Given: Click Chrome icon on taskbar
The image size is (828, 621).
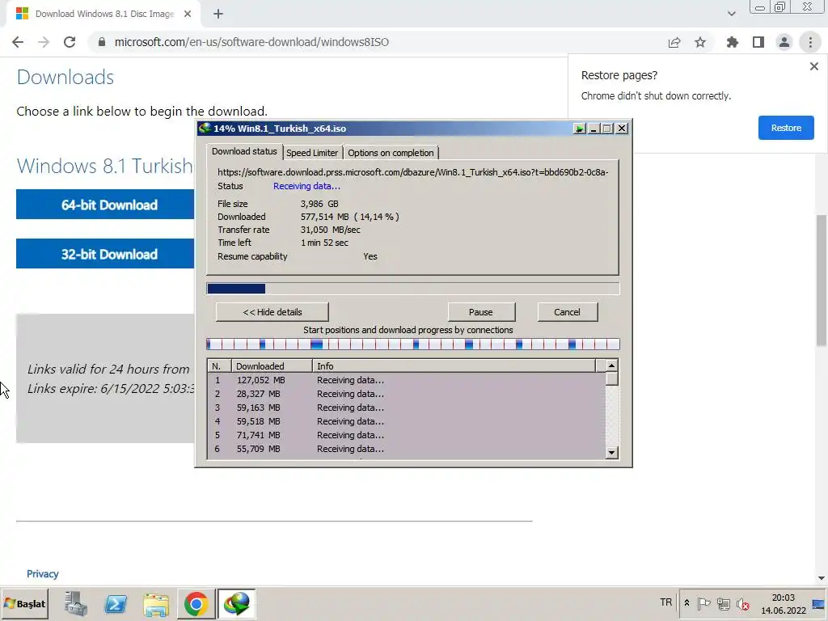Looking at the screenshot, I should 196,603.
